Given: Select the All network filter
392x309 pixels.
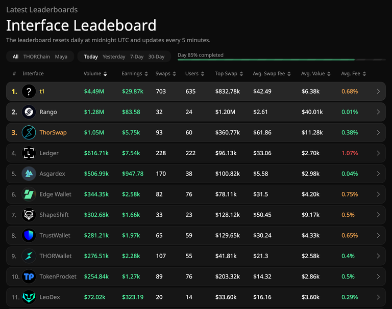Looking at the screenshot, I should [x=15, y=57].
